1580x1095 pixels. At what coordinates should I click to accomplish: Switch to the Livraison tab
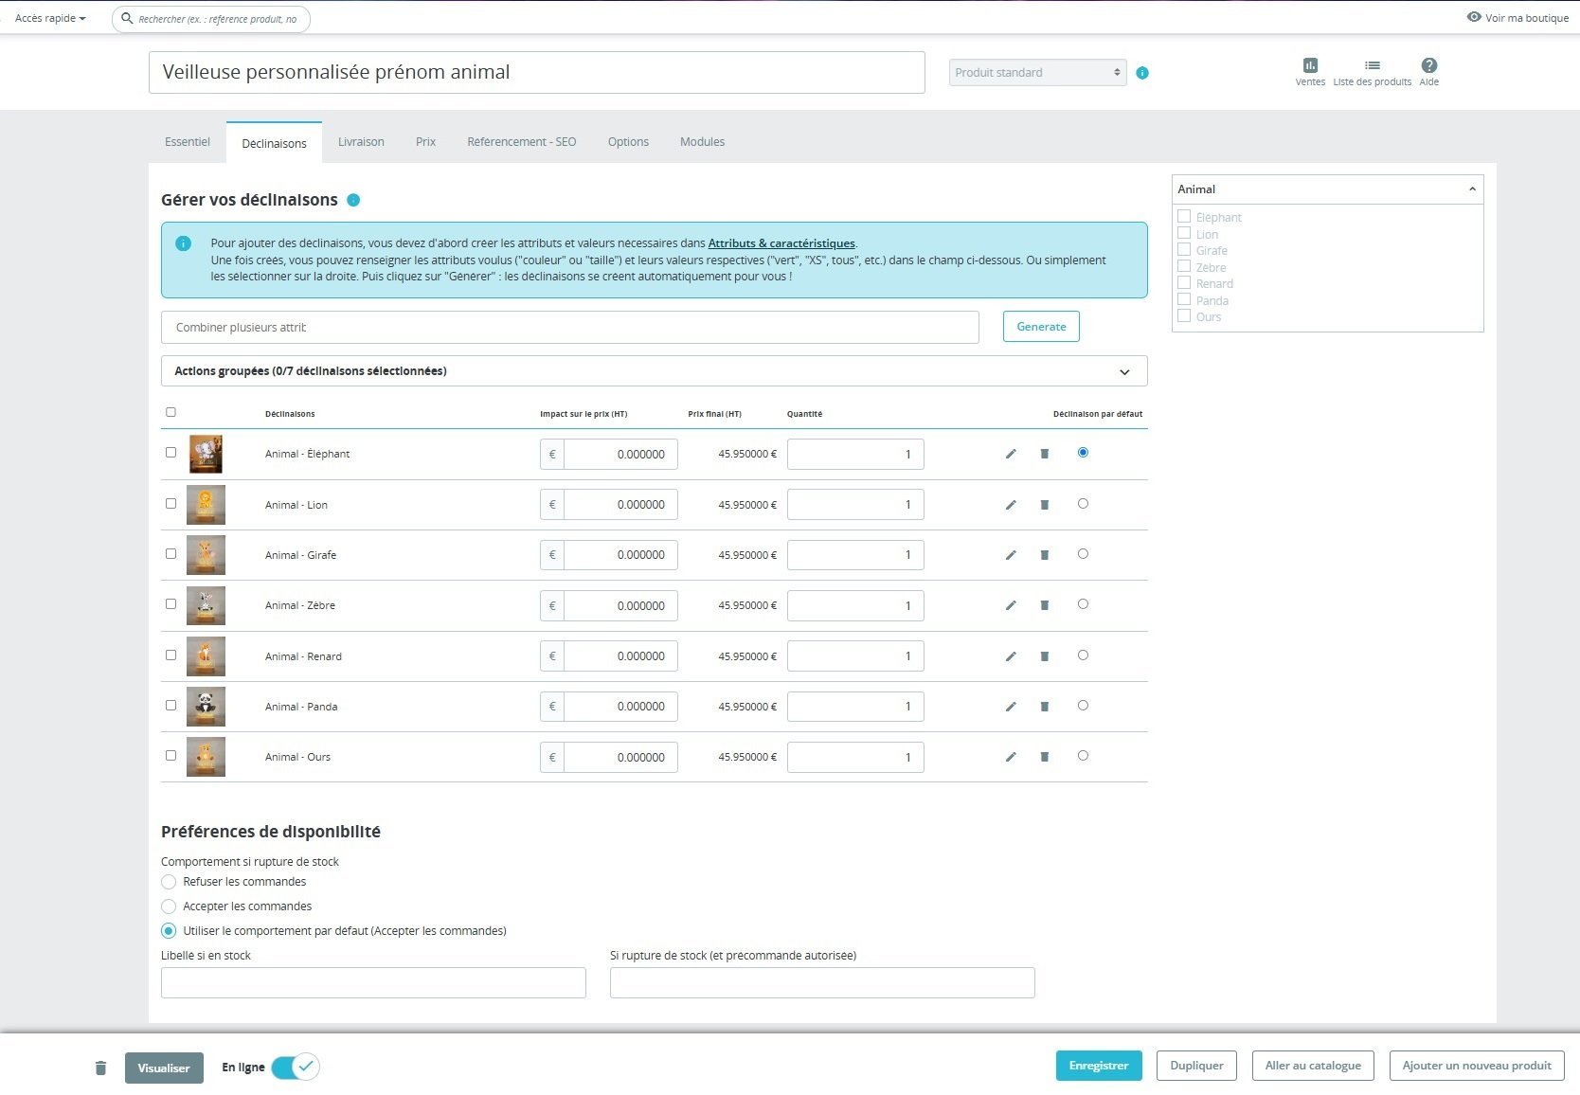tap(361, 142)
